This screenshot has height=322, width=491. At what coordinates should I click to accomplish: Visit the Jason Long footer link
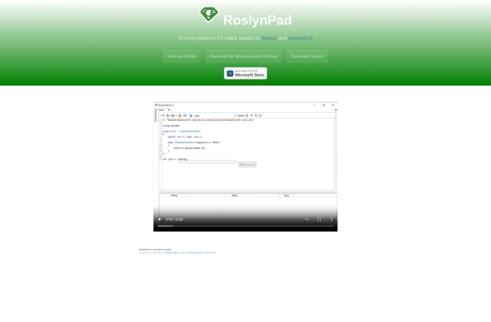(210, 253)
